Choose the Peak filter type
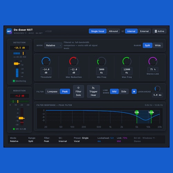Screen dimensions: 173x173 pos(65,92)
